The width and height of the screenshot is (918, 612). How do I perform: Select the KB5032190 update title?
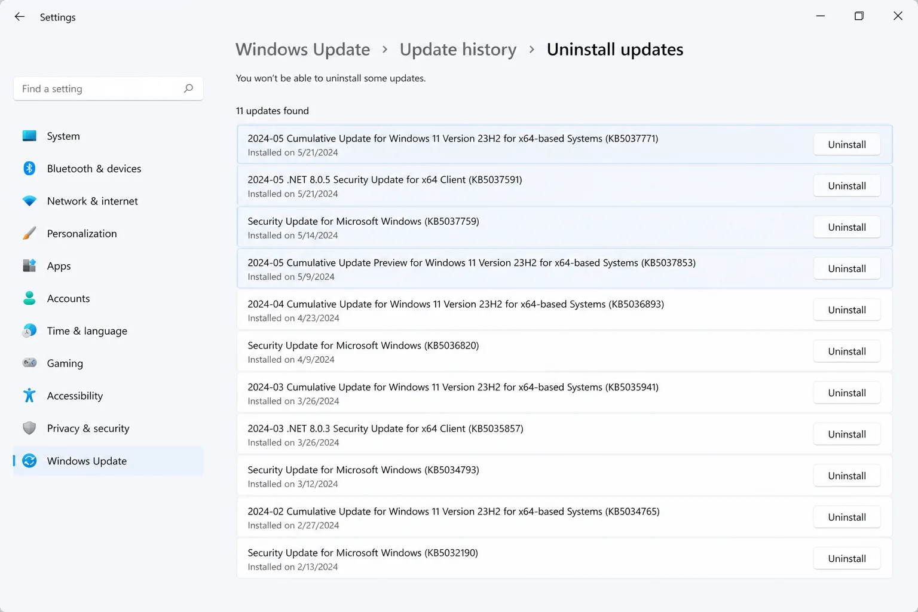(363, 553)
